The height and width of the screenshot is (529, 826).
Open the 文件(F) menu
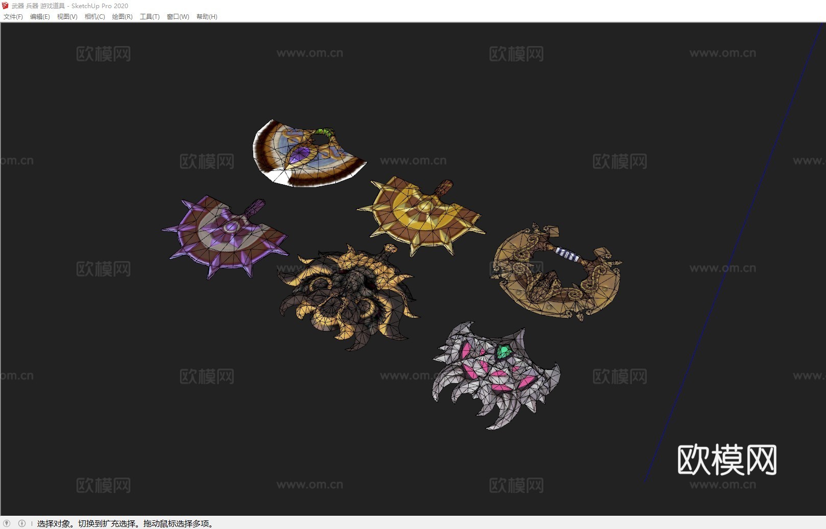click(13, 17)
